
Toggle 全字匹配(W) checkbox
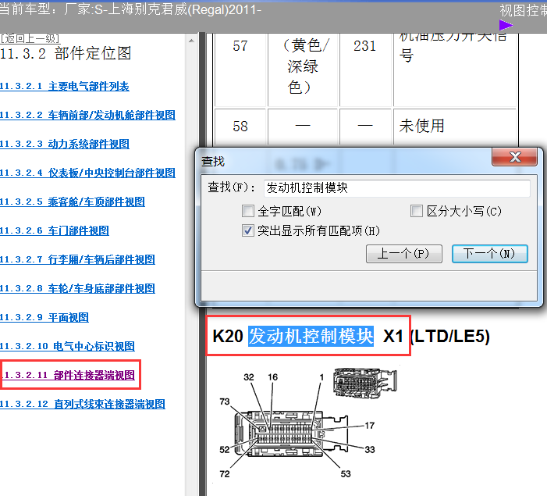click(x=248, y=211)
